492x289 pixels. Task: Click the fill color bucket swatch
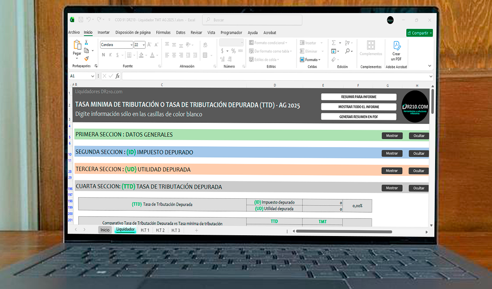[141, 55]
